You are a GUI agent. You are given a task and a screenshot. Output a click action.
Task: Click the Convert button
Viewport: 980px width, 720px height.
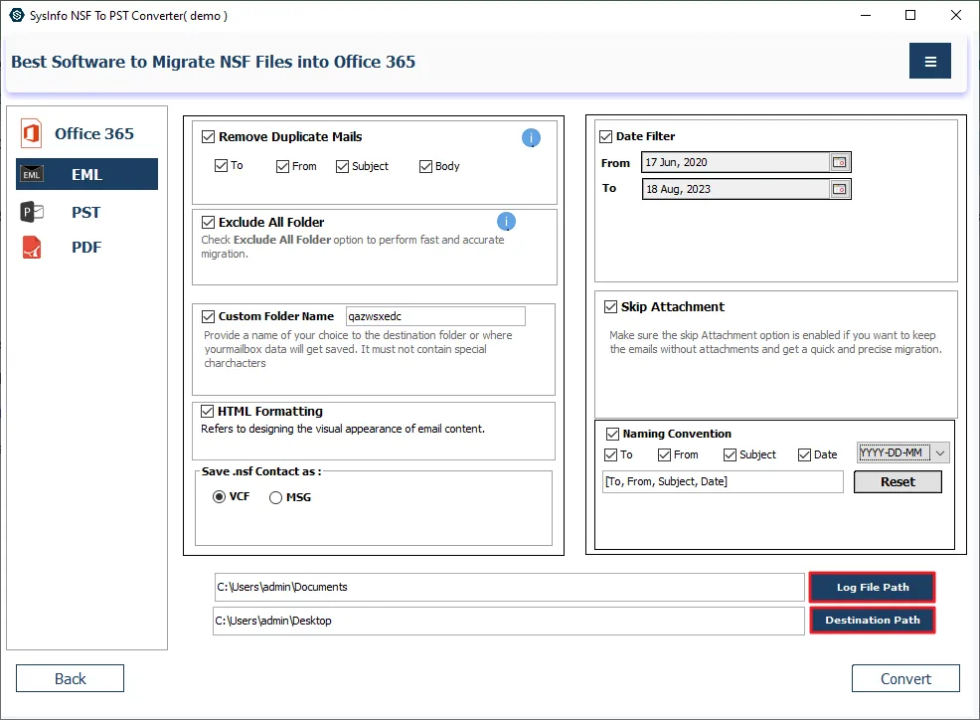click(x=905, y=678)
